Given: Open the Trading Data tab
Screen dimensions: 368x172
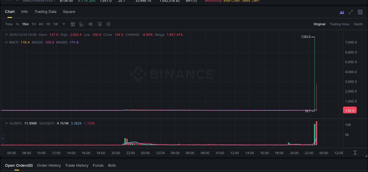Looking at the screenshot, I should (45, 12).
